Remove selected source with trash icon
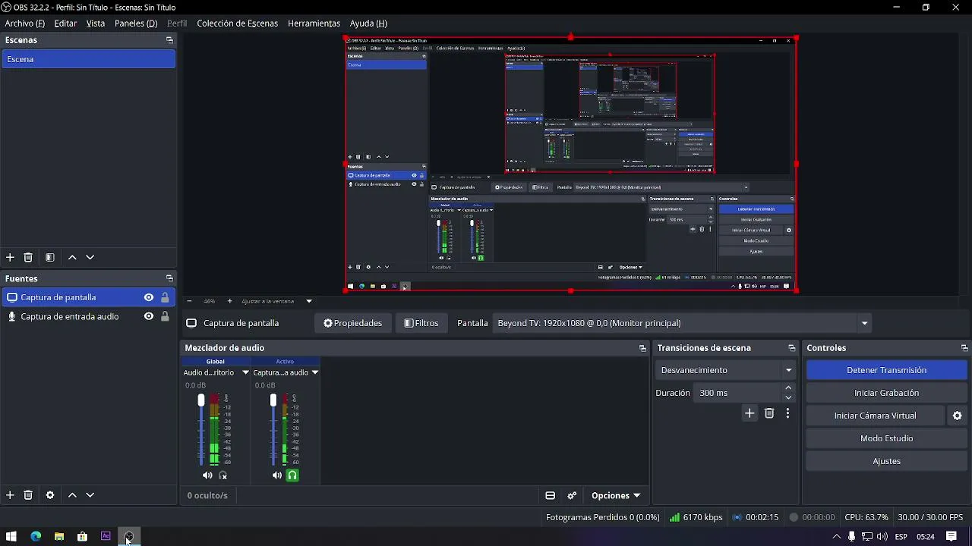The width and height of the screenshot is (972, 546). pyautogui.click(x=28, y=495)
